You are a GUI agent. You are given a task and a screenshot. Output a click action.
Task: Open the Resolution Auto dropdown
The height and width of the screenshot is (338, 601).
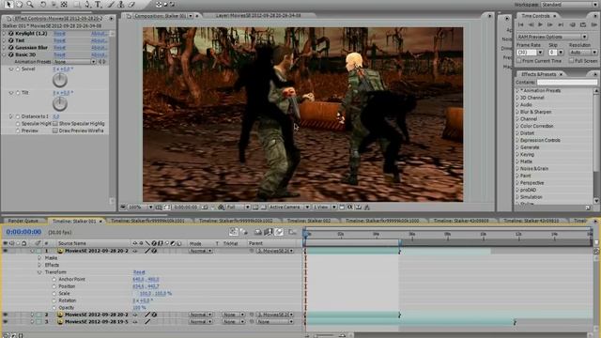click(583, 53)
